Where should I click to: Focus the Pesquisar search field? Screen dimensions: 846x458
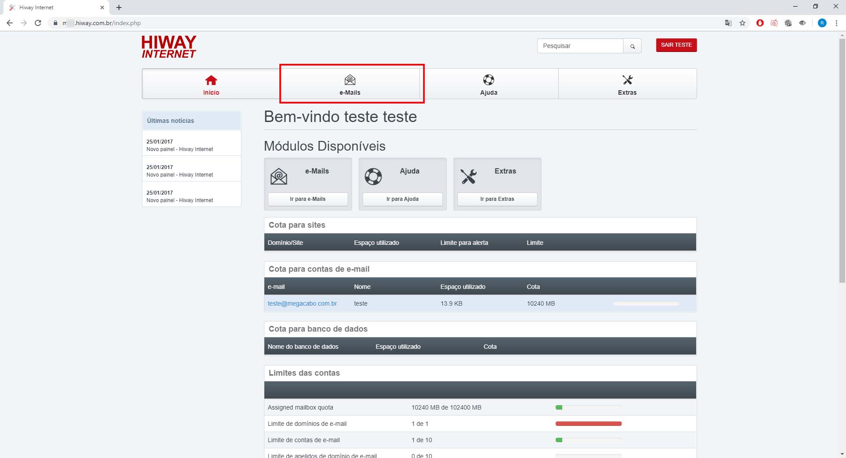click(x=580, y=46)
